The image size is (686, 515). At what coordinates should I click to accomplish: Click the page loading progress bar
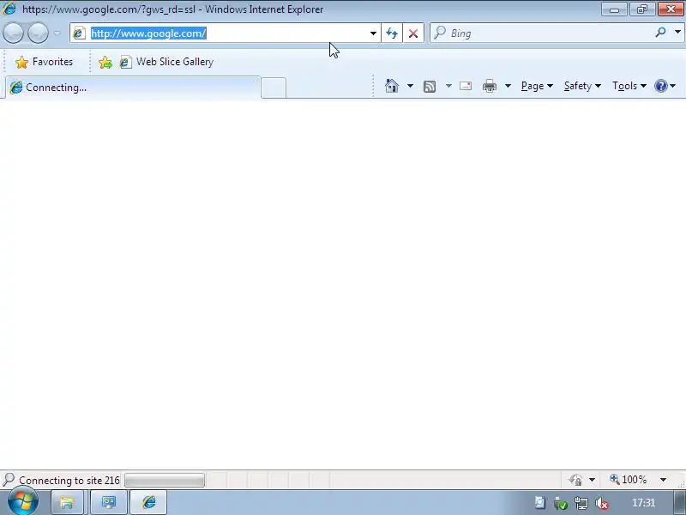click(165, 480)
